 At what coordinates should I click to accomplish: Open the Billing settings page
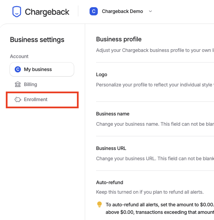click(42, 84)
